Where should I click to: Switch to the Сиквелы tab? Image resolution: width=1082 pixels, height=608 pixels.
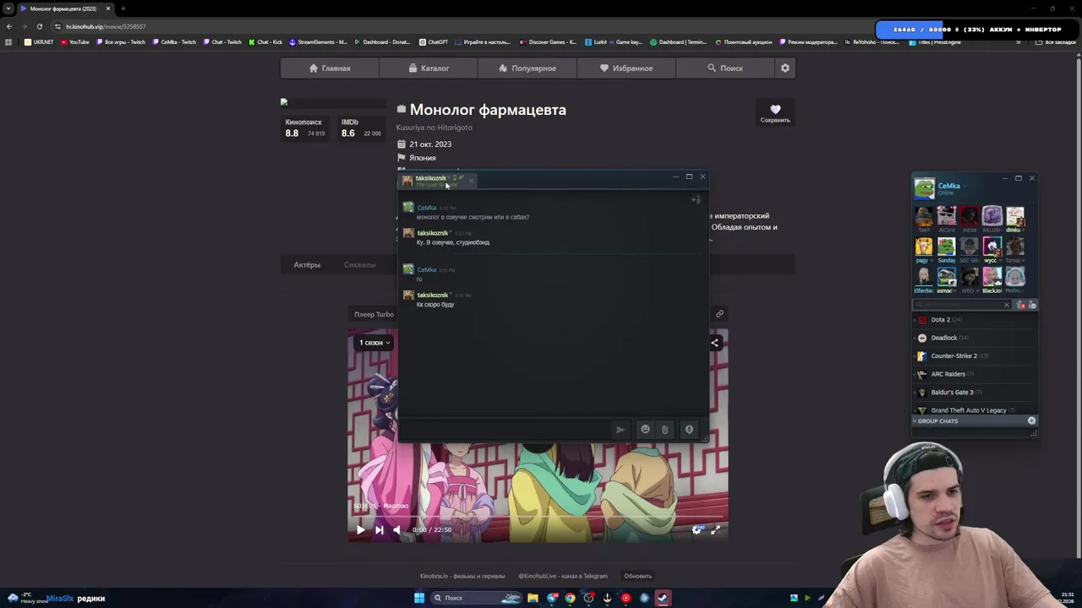tap(359, 265)
